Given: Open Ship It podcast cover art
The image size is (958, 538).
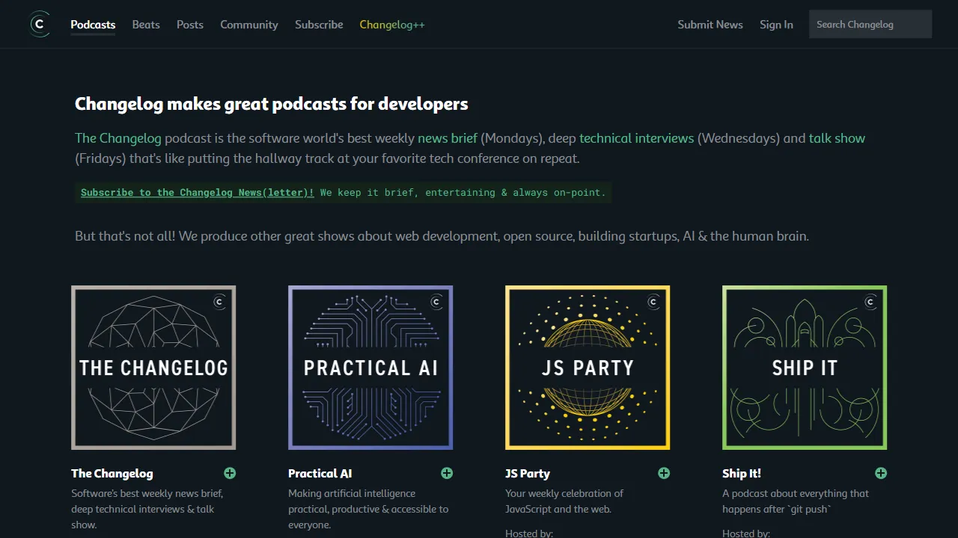Looking at the screenshot, I should 805,368.
